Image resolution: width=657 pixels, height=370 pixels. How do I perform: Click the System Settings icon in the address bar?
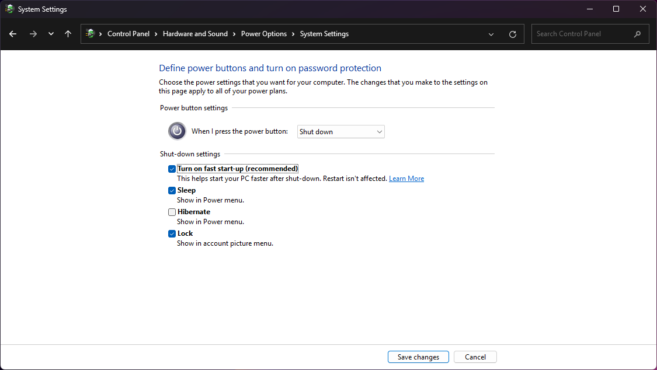[x=90, y=34]
